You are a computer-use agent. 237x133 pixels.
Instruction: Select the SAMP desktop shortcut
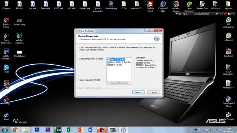pyautogui.click(x=6, y=85)
